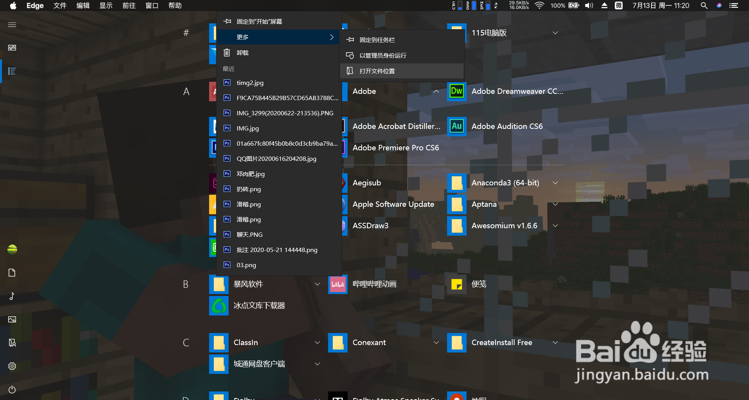
Task: Launch Adobe Dreamweaver CC icon
Action: tap(457, 92)
